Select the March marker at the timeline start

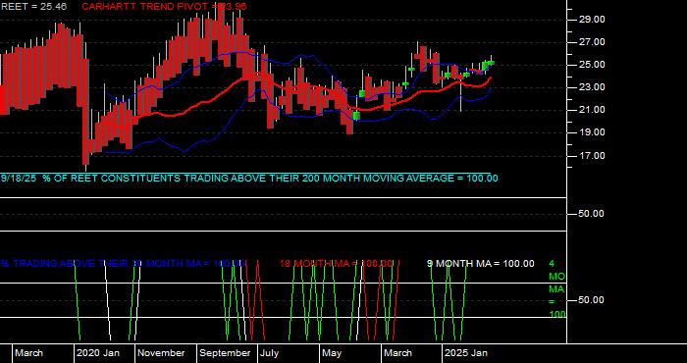28,353
